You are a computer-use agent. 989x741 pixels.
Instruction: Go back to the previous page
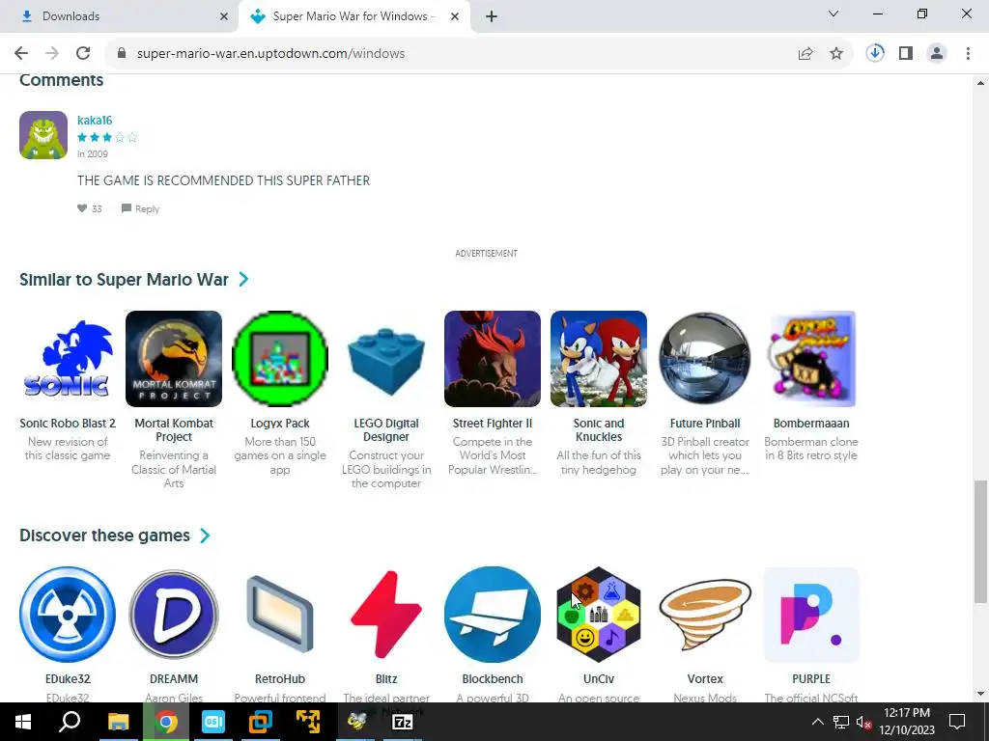click(x=21, y=54)
